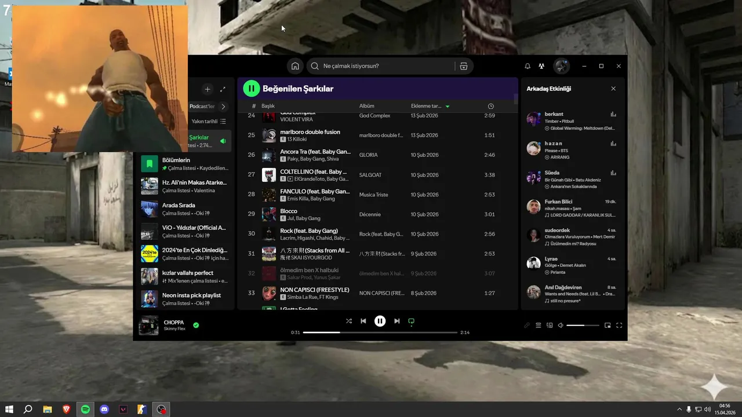Select the FANCULO track row
The height and width of the screenshot is (417, 742).
[x=377, y=195]
